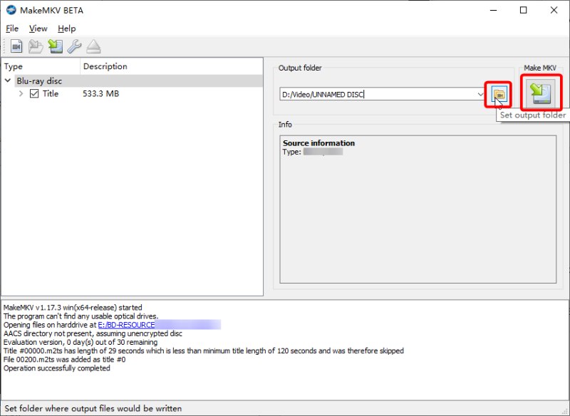The height and width of the screenshot is (416, 570).
Task: Maximize the MakeMKV window
Action: click(x=524, y=10)
